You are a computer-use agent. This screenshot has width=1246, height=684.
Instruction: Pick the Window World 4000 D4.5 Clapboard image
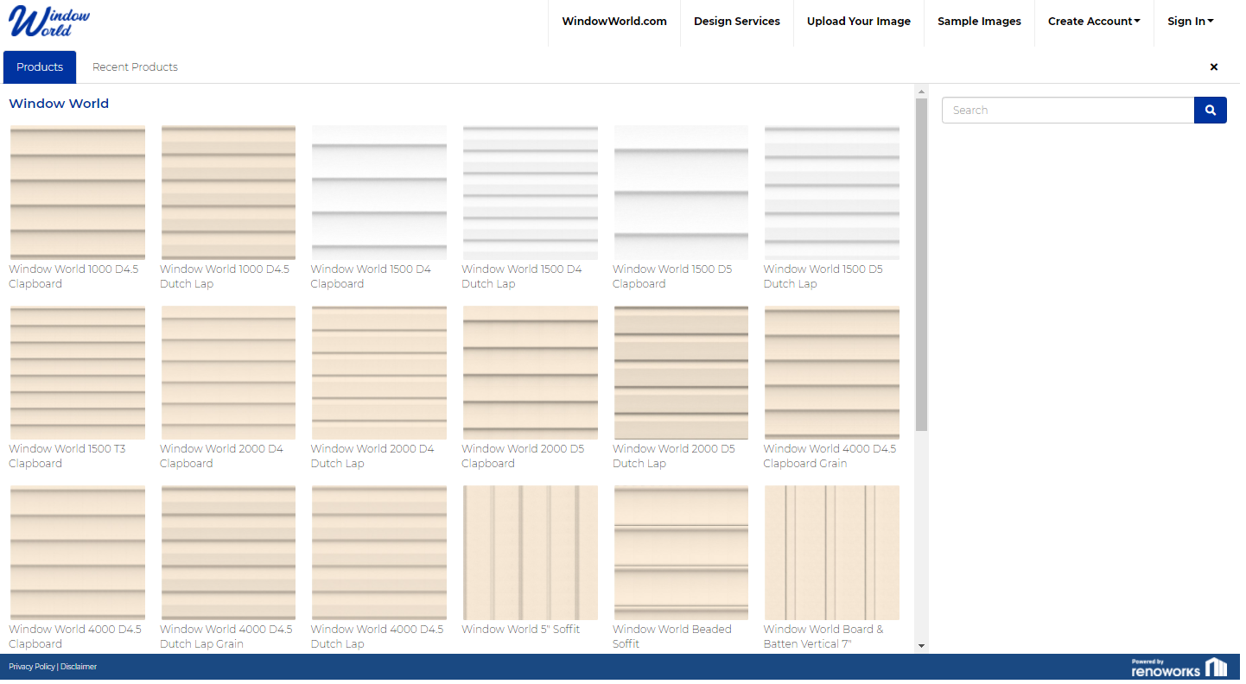[x=78, y=554]
